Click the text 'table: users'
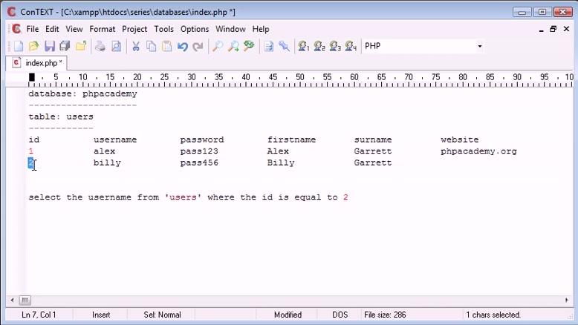This screenshot has width=578, height=325. (x=61, y=116)
